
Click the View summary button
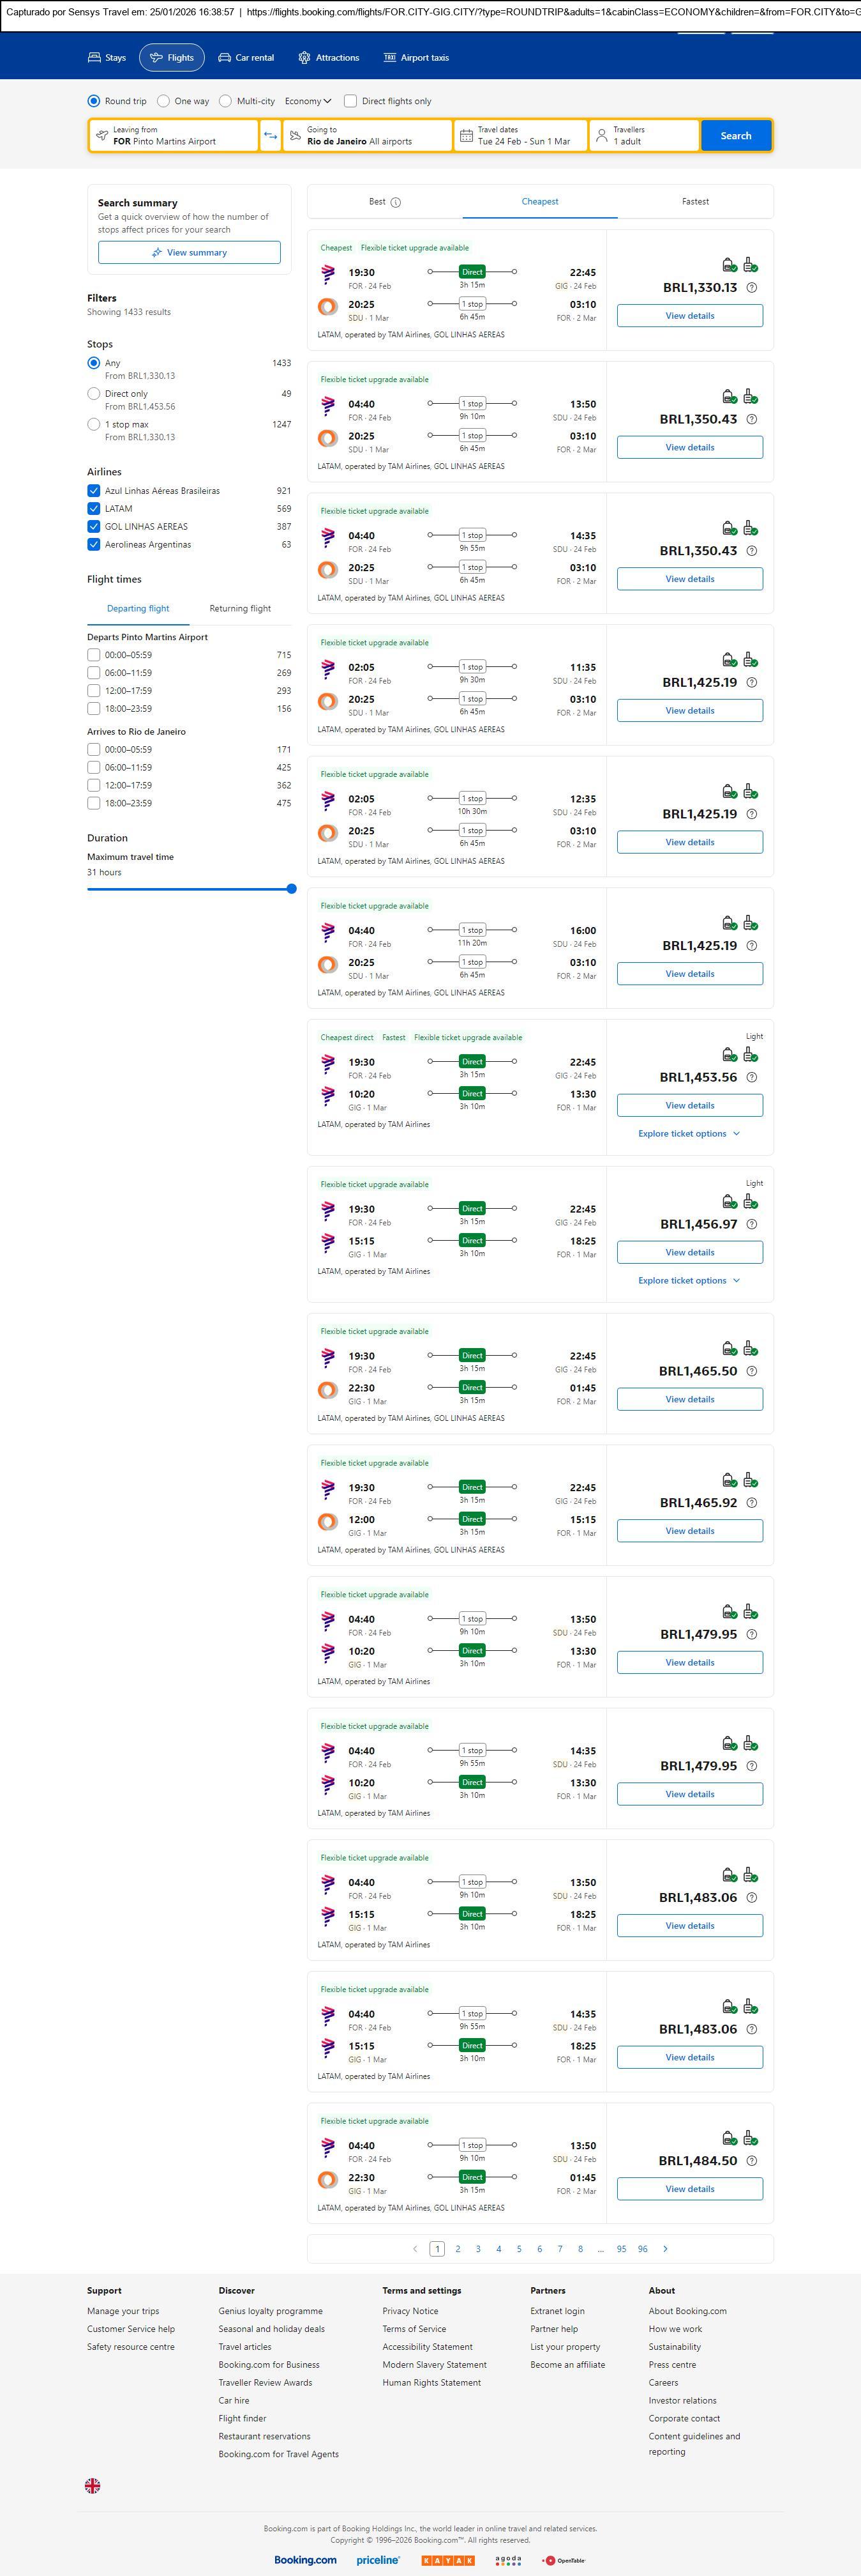189,253
